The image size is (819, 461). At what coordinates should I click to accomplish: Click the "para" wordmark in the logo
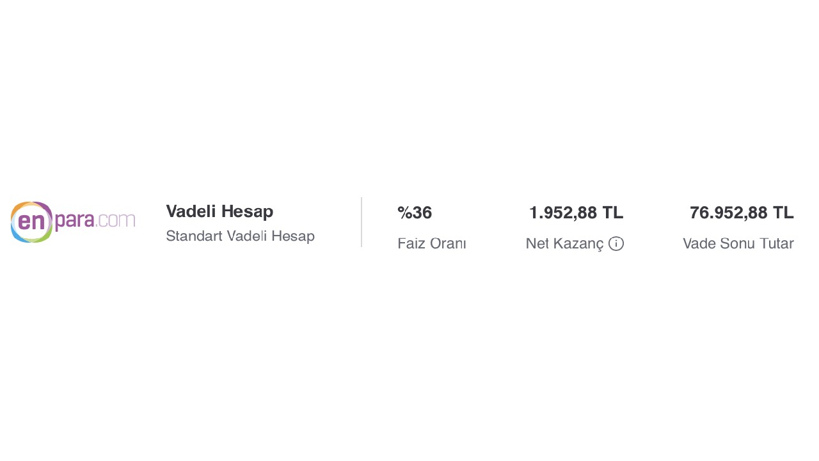tap(74, 221)
